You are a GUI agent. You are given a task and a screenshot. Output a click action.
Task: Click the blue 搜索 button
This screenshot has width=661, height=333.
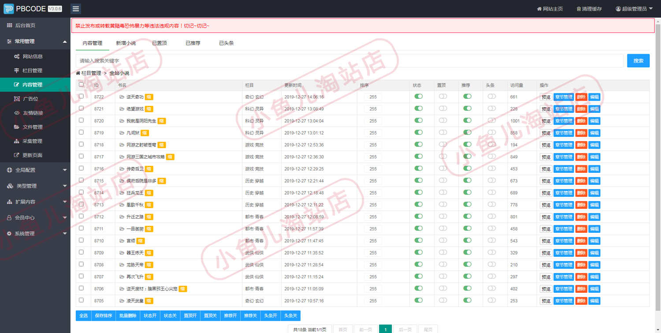pyautogui.click(x=638, y=61)
